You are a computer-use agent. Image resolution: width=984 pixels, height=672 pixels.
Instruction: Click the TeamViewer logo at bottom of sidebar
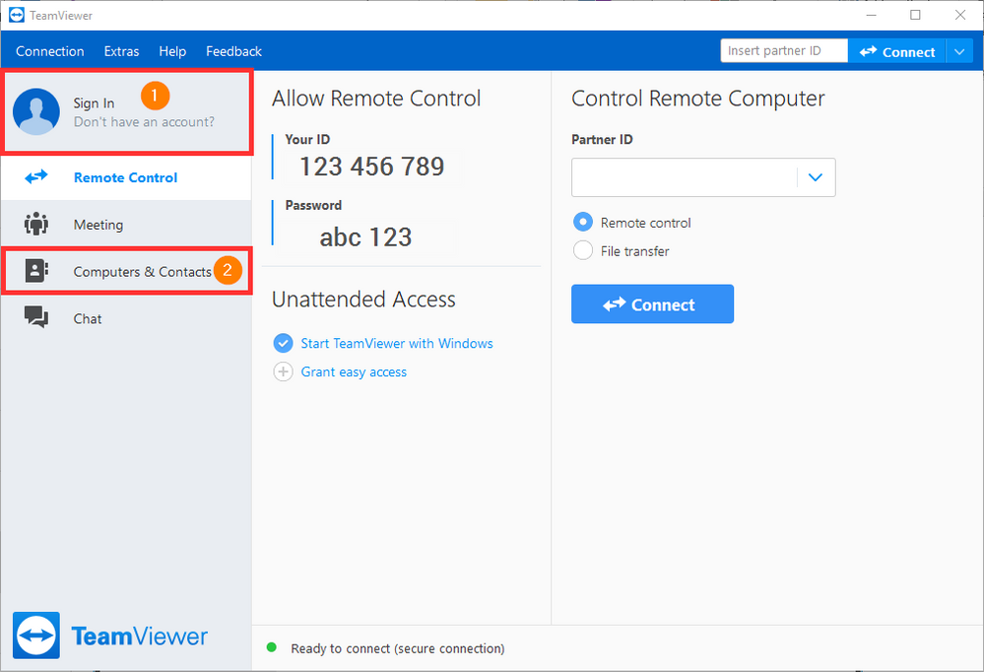pyautogui.click(x=109, y=636)
